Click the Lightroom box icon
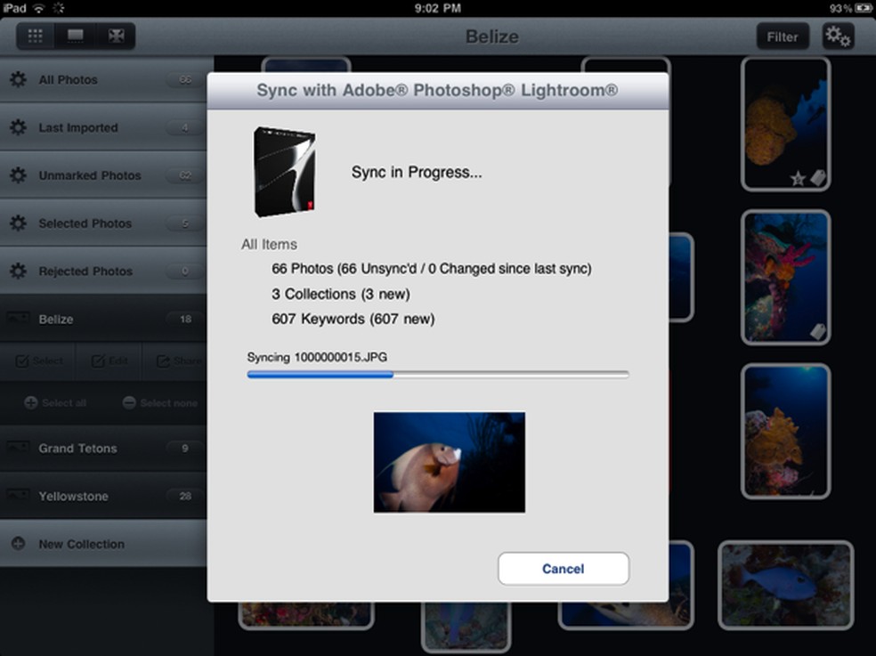Screen dimensions: 876x656 285,172
